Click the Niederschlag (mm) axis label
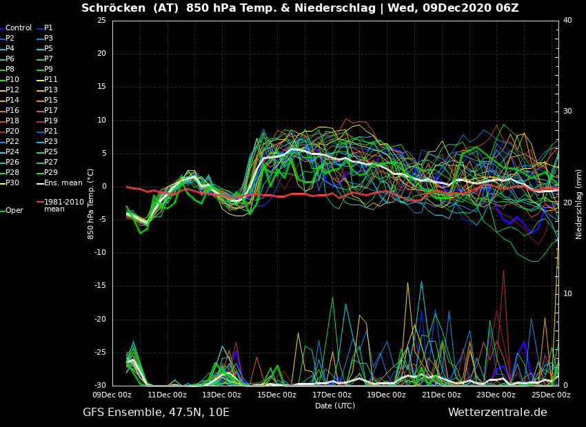Image resolution: width=586 pixels, height=427 pixels. pos(579,204)
